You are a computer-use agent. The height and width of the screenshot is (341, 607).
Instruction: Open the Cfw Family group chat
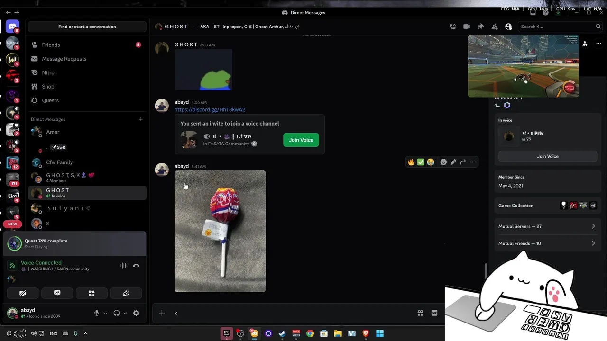click(87, 162)
